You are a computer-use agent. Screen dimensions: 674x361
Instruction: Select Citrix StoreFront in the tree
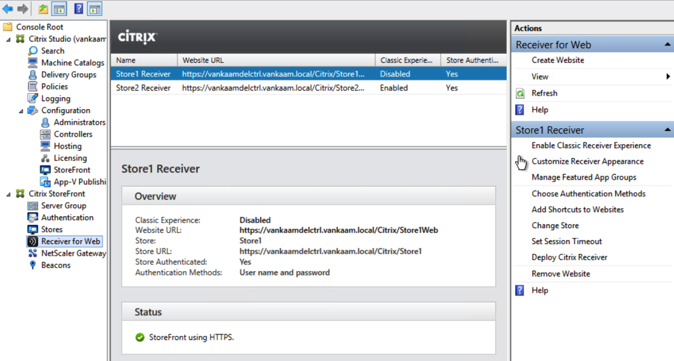click(x=56, y=194)
